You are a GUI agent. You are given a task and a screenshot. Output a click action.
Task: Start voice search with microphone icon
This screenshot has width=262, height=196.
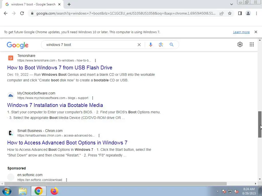150,45
